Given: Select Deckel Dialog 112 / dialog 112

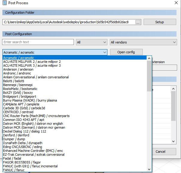Looking at the screenshot, I should tap(74, 131).
